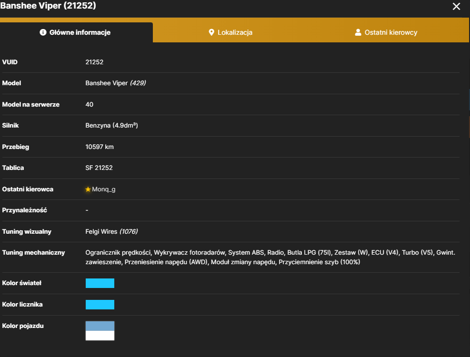Click the Tuning mechaniczny parts list text
This screenshot has width=470, height=357.
tap(270, 257)
